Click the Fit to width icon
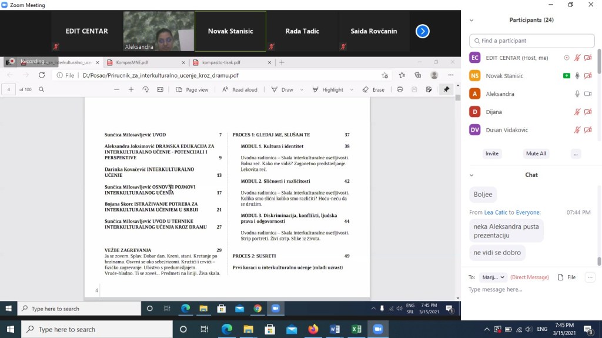 pos(160,89)
